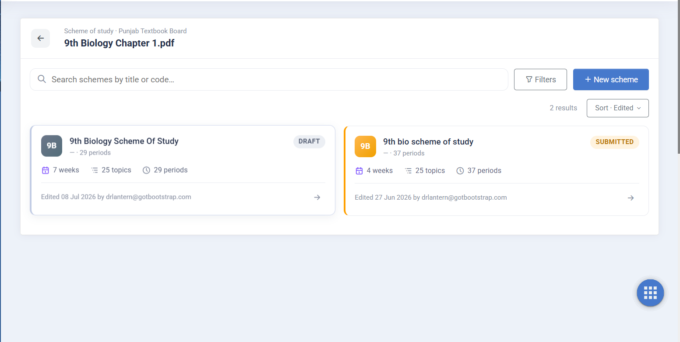
Task: Open submitted scheme via its arrow icon
Action: point(631,198)
